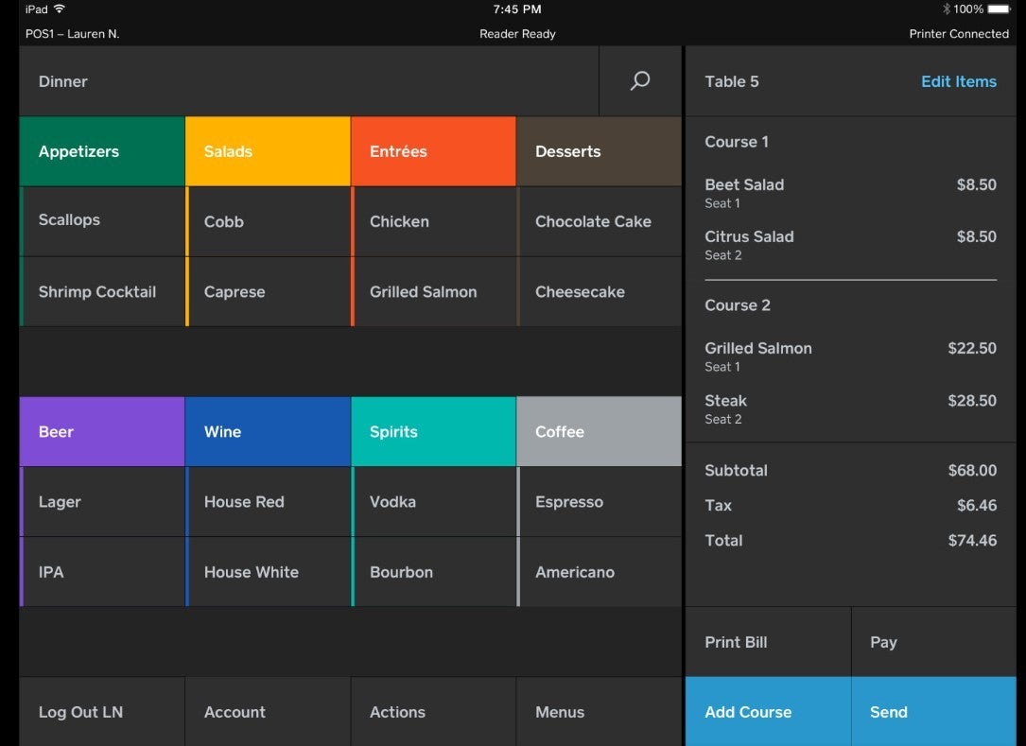Log out user LN
Screen dimensions: 1026x746
102,712
